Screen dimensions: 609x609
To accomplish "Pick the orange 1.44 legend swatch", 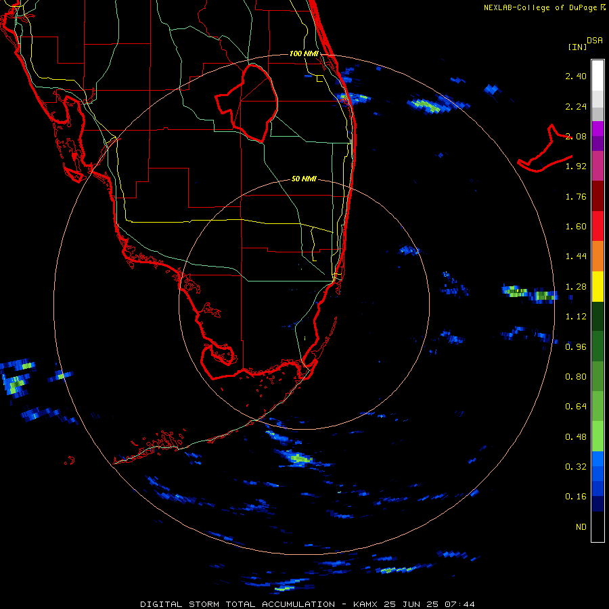I will point(597,256).
